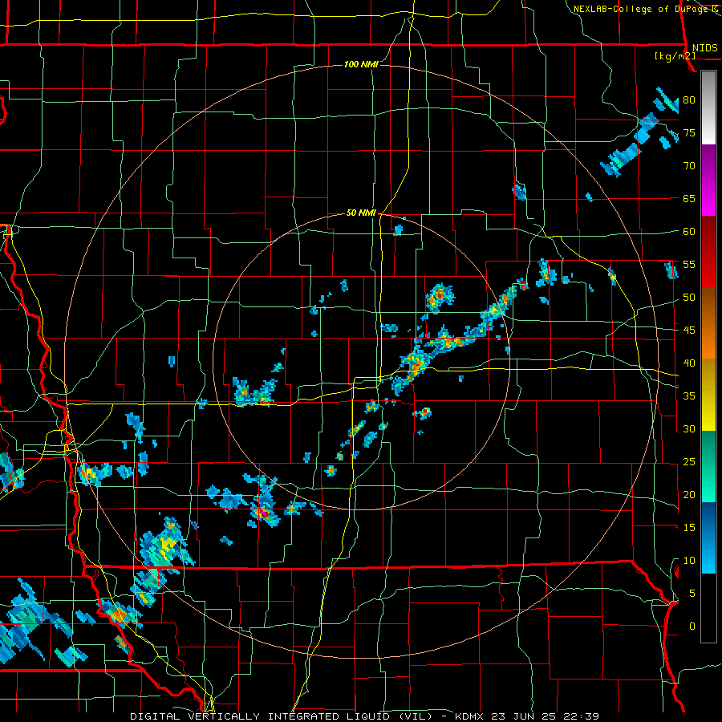The width and height of the screenshot is (722, 722).
Task: Click the 35 value on the color scale
Action: [689, 395]
